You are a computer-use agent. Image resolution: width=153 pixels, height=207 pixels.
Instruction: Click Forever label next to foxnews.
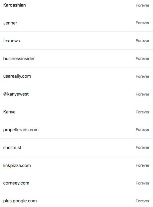[x=142, y=41]
